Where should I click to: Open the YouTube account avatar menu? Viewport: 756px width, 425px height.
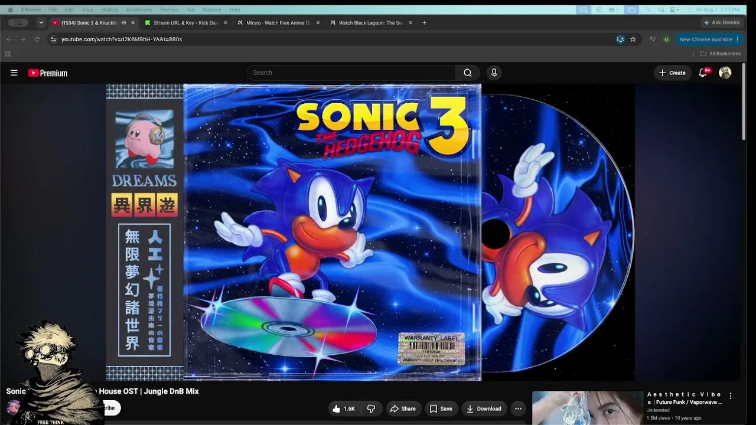tap(725, 73)
